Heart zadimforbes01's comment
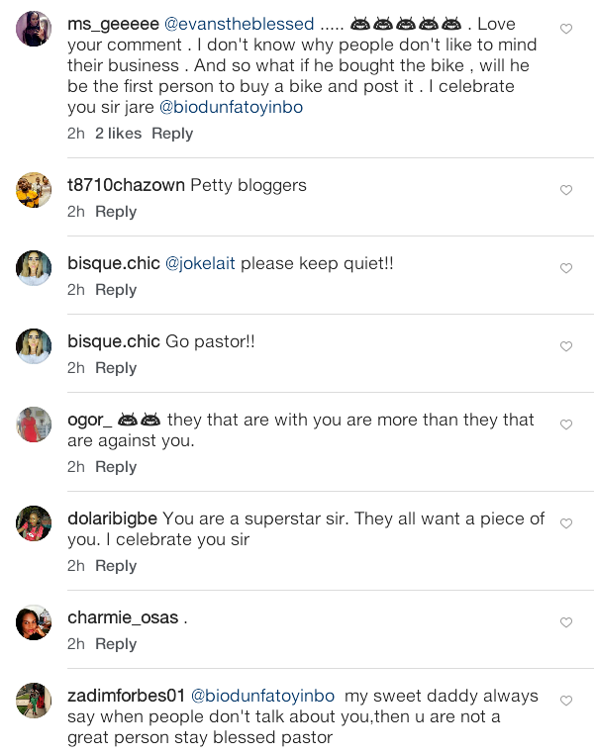 (x=566, y=701)
